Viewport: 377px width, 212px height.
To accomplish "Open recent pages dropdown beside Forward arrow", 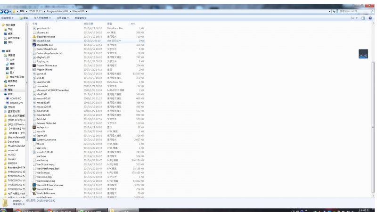I will pyautogui.click(x=10, y=11).
